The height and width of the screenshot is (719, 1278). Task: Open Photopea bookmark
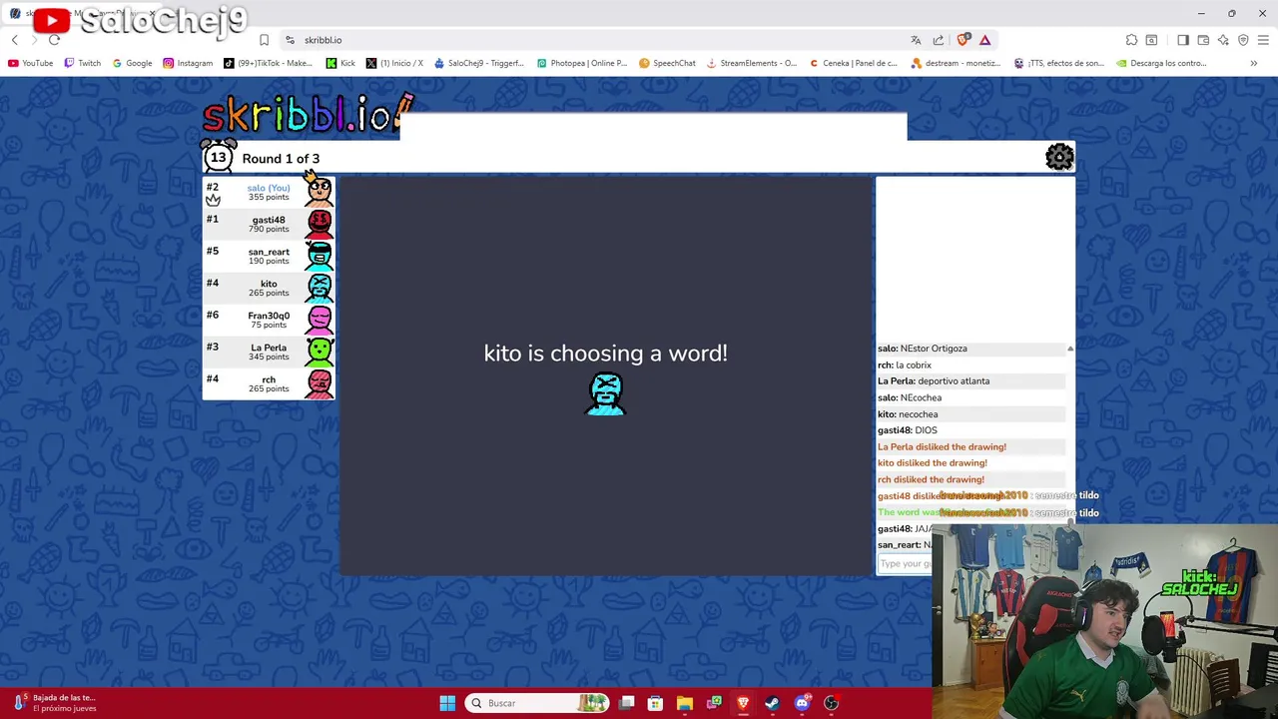pyautogui.click(x=582, y=63)
